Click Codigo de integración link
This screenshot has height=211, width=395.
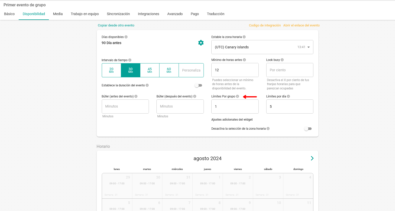click(x=265, y=25)
